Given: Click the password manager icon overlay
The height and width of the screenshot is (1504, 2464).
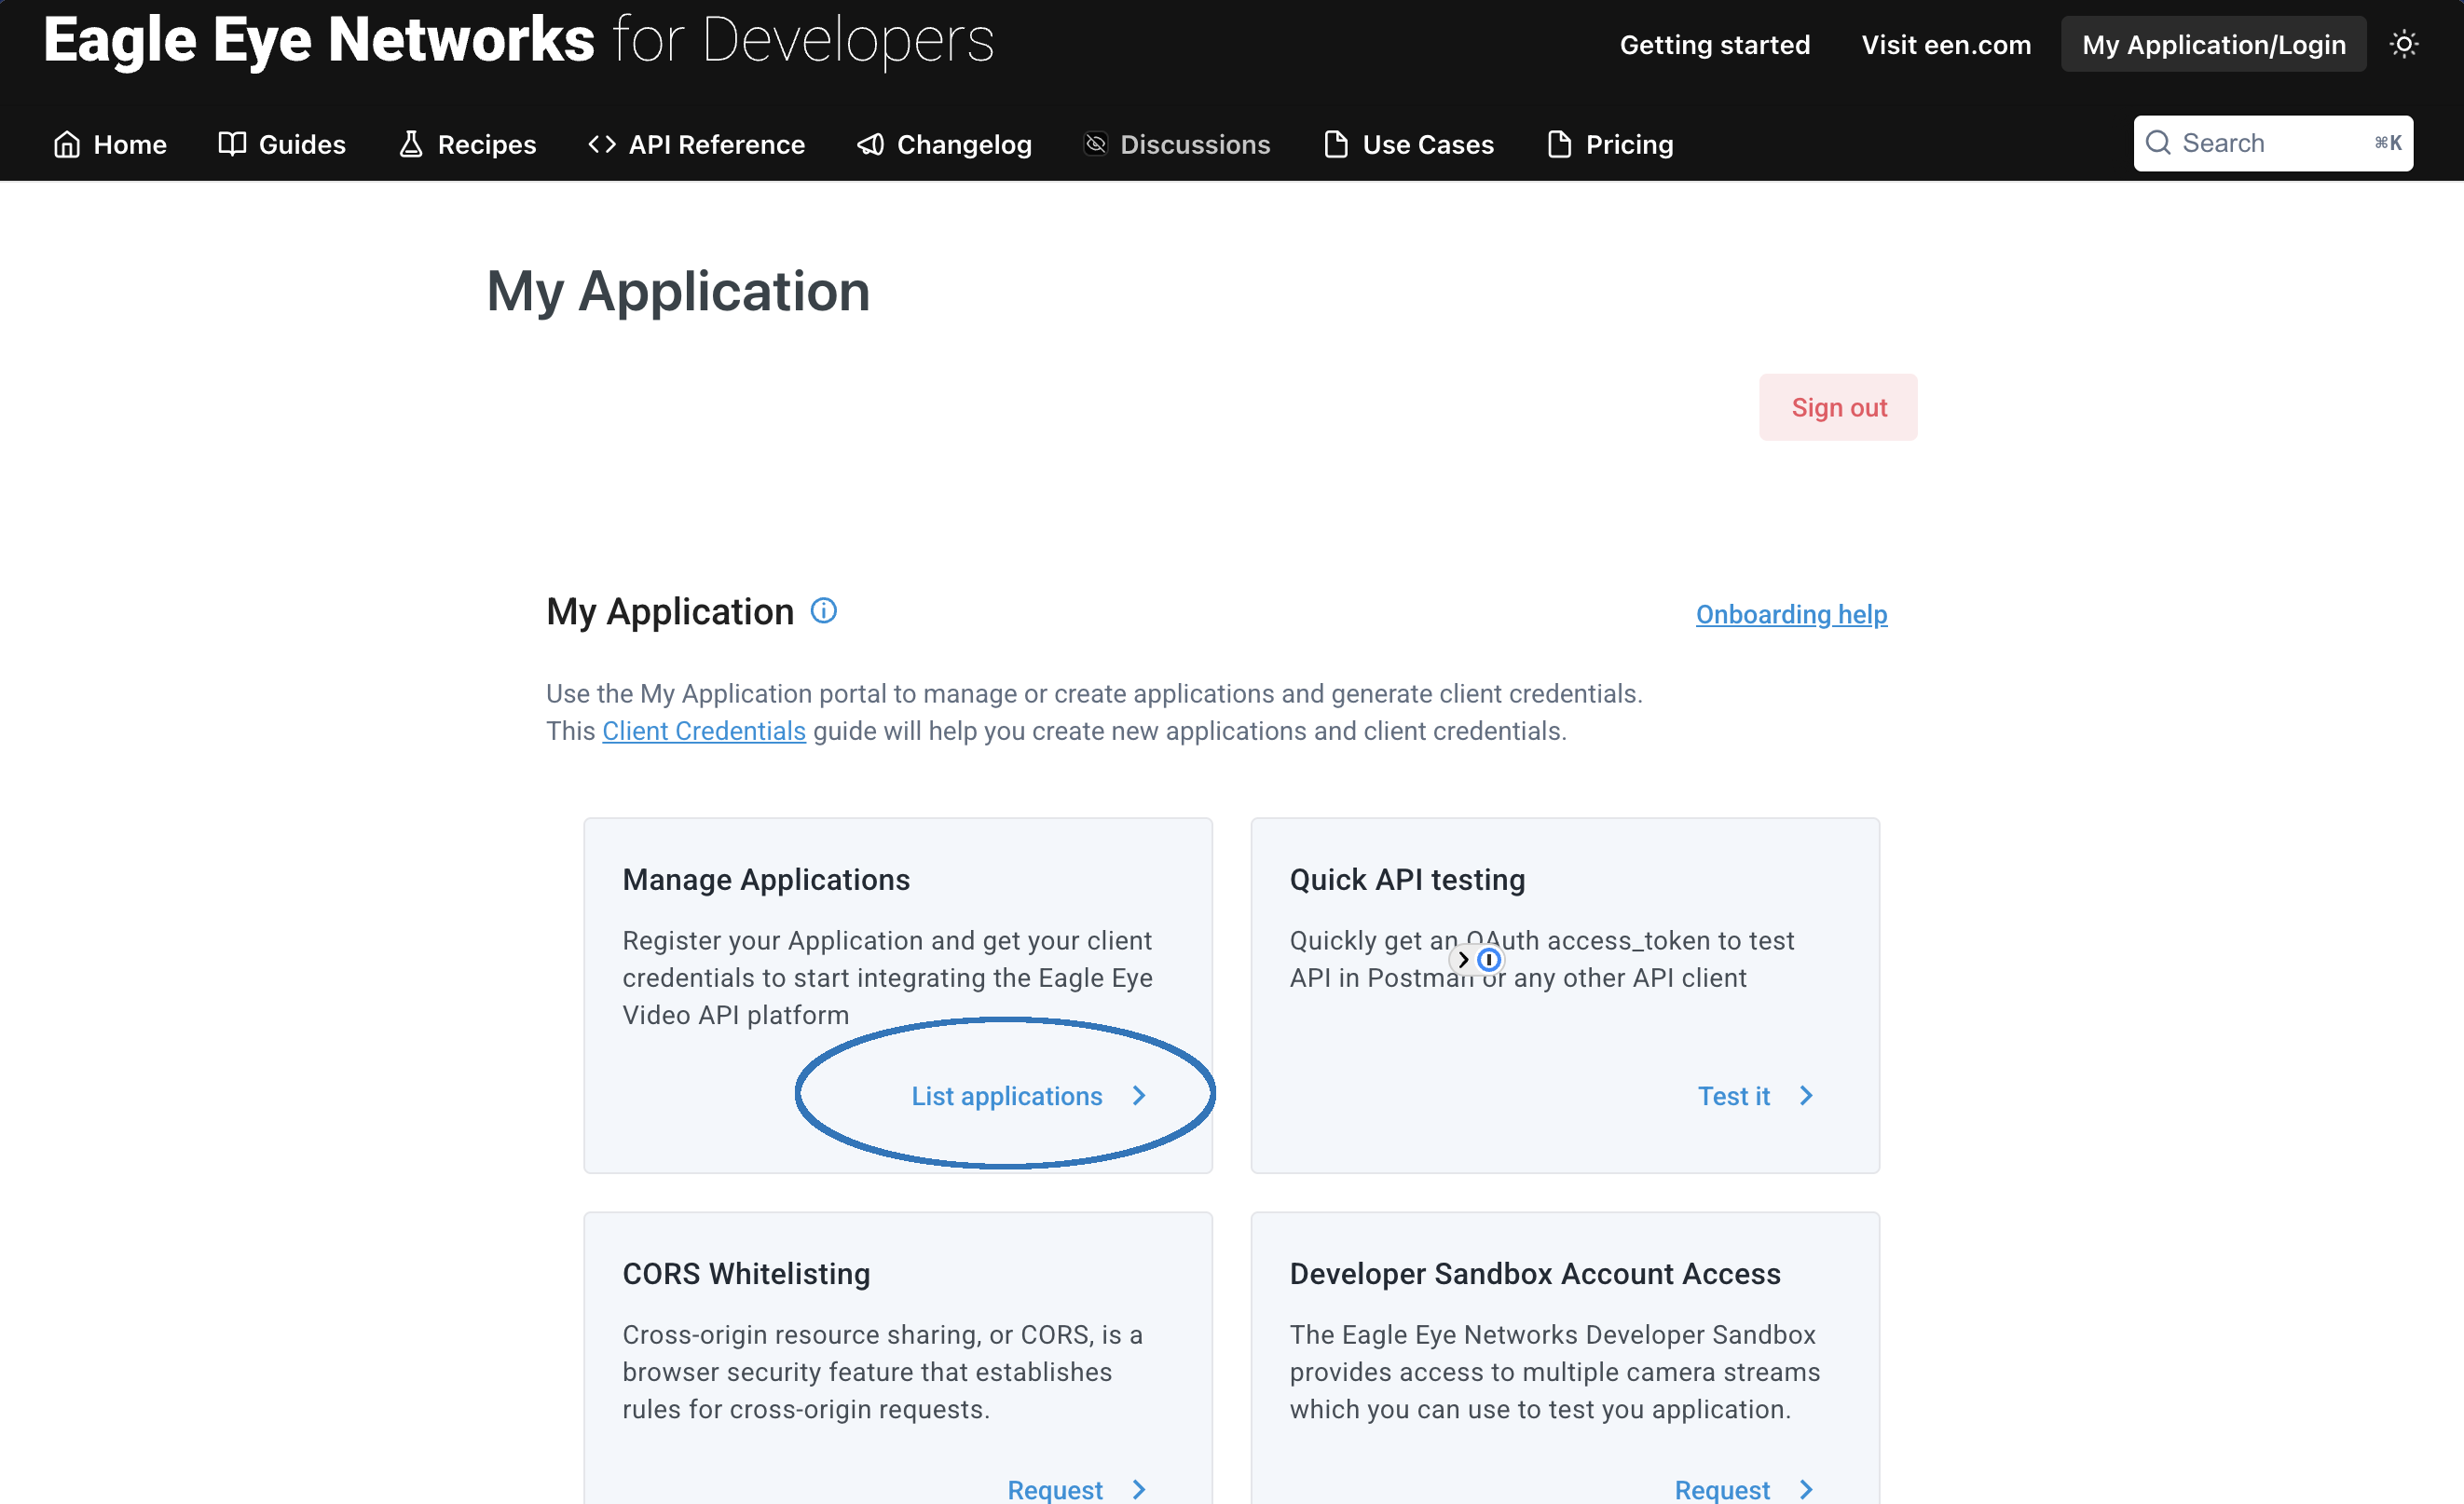Looking at the screenshot, I should click(1488, 959).
